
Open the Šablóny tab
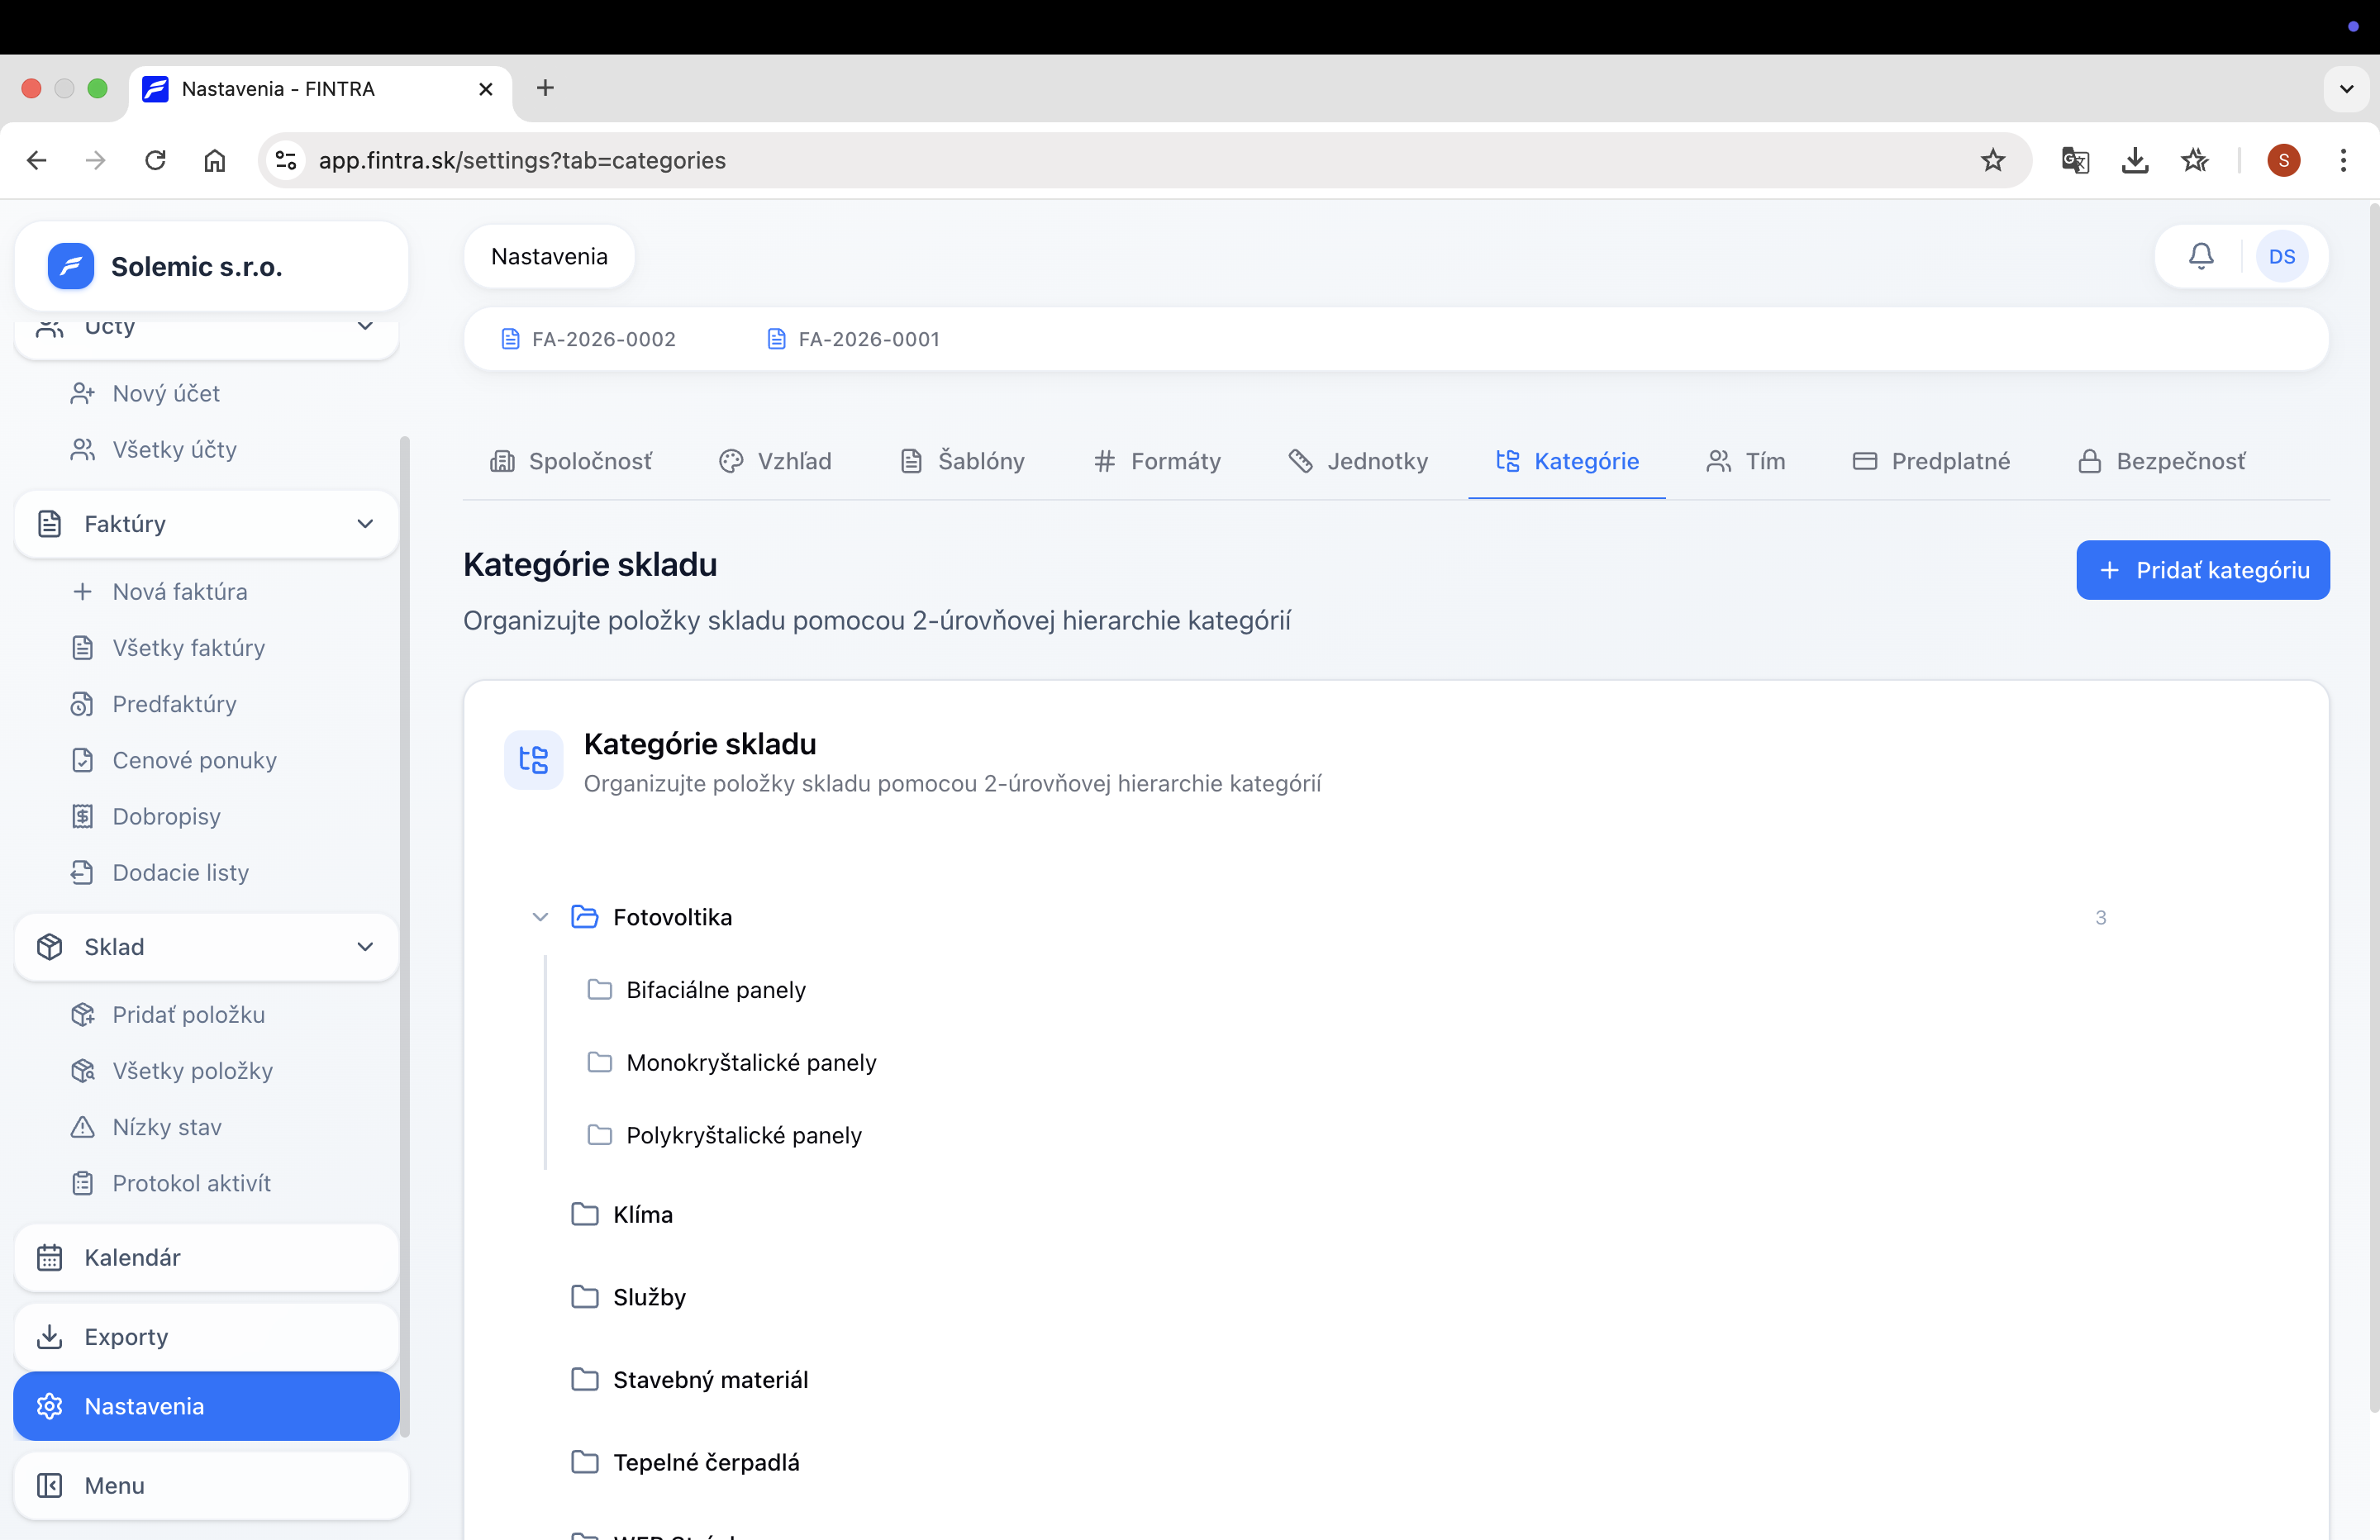pos(962,461)
